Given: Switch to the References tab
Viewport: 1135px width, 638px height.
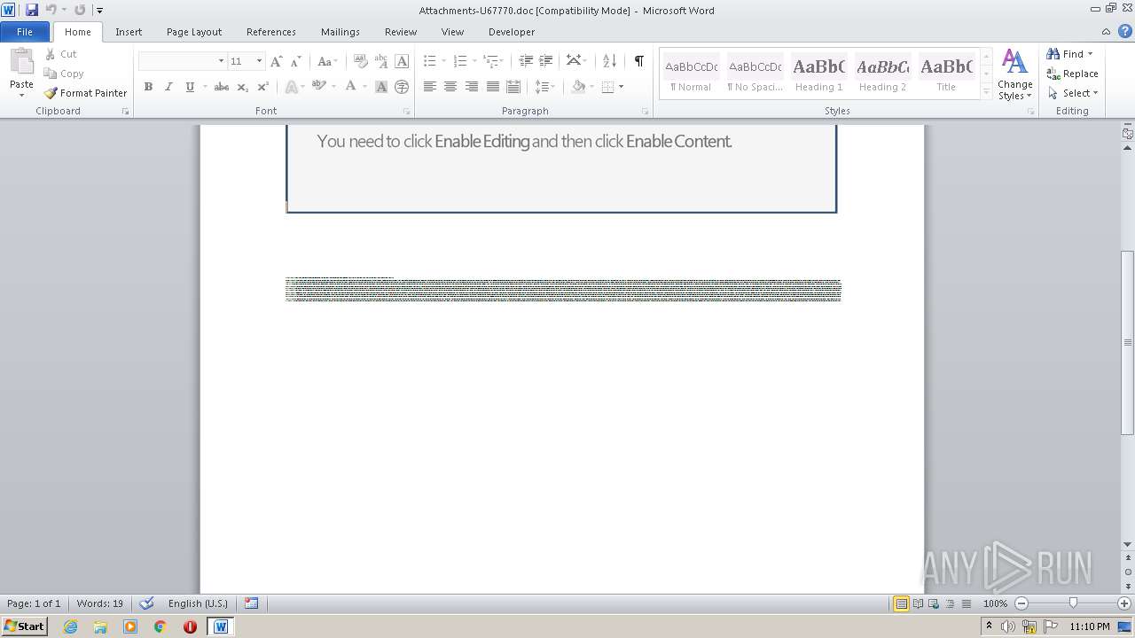Looking at the screenshot, I should 271,32.
